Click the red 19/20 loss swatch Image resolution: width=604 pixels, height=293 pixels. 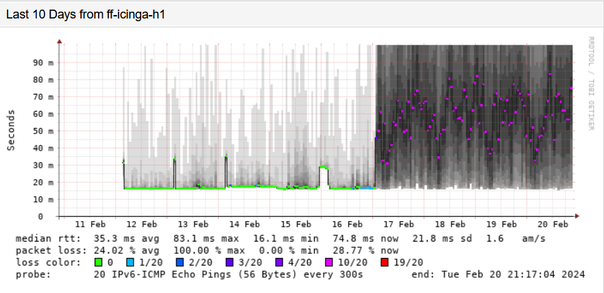pos(385,263)
